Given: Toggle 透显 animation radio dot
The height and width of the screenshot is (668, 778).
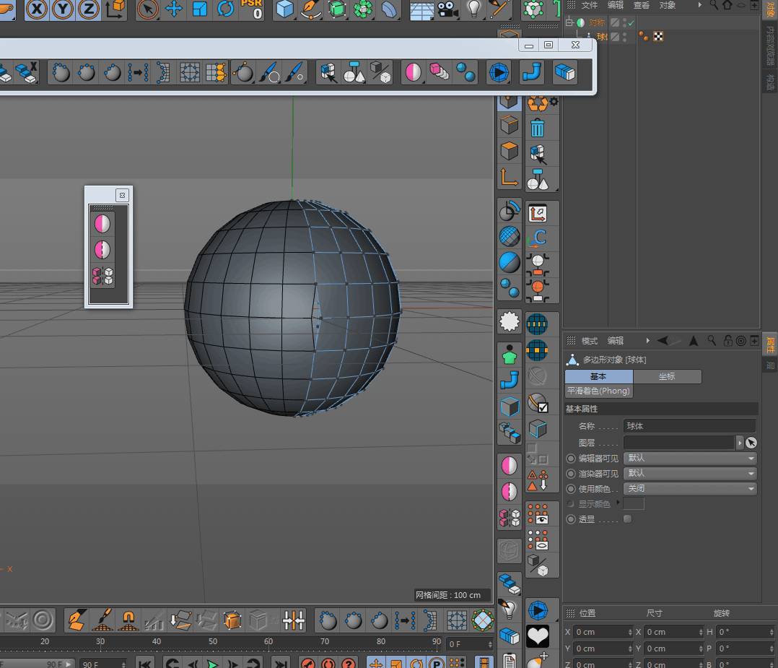Looking at the screenshot, I should [x=571, y=519].
